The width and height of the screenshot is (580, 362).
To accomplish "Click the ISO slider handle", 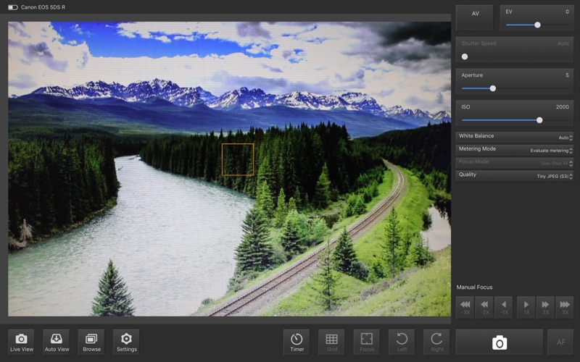I will (539, 120).
